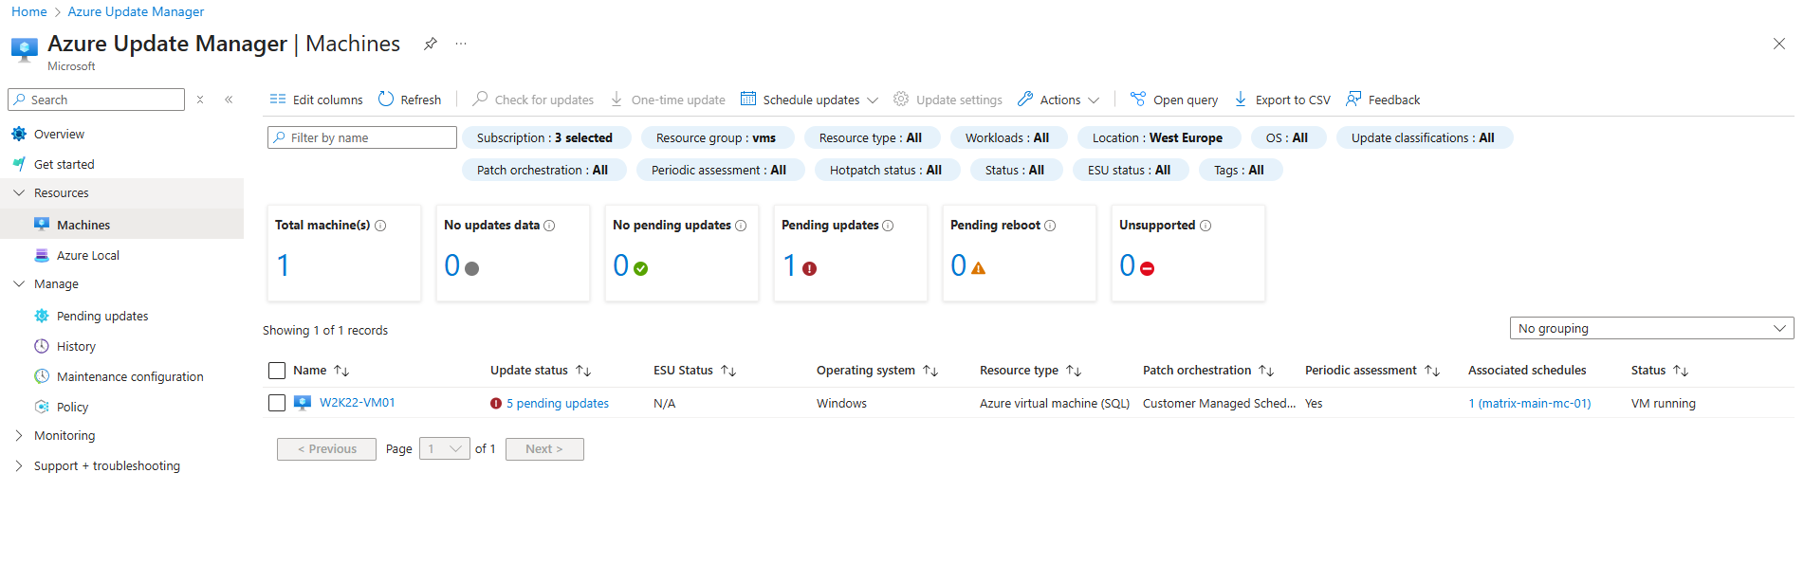Open the Subscription filter
The height and width of the screenshot is (582, 1804).
click(545, 137)
